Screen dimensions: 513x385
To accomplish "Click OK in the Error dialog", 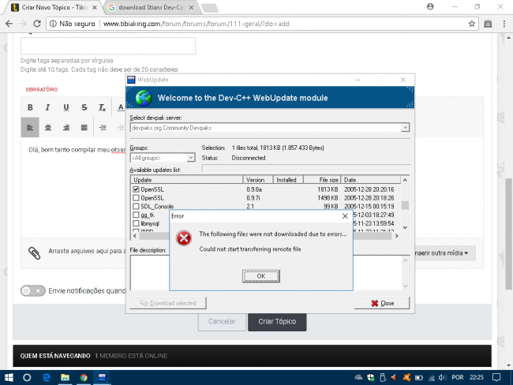I will click(x=261, y=276).
